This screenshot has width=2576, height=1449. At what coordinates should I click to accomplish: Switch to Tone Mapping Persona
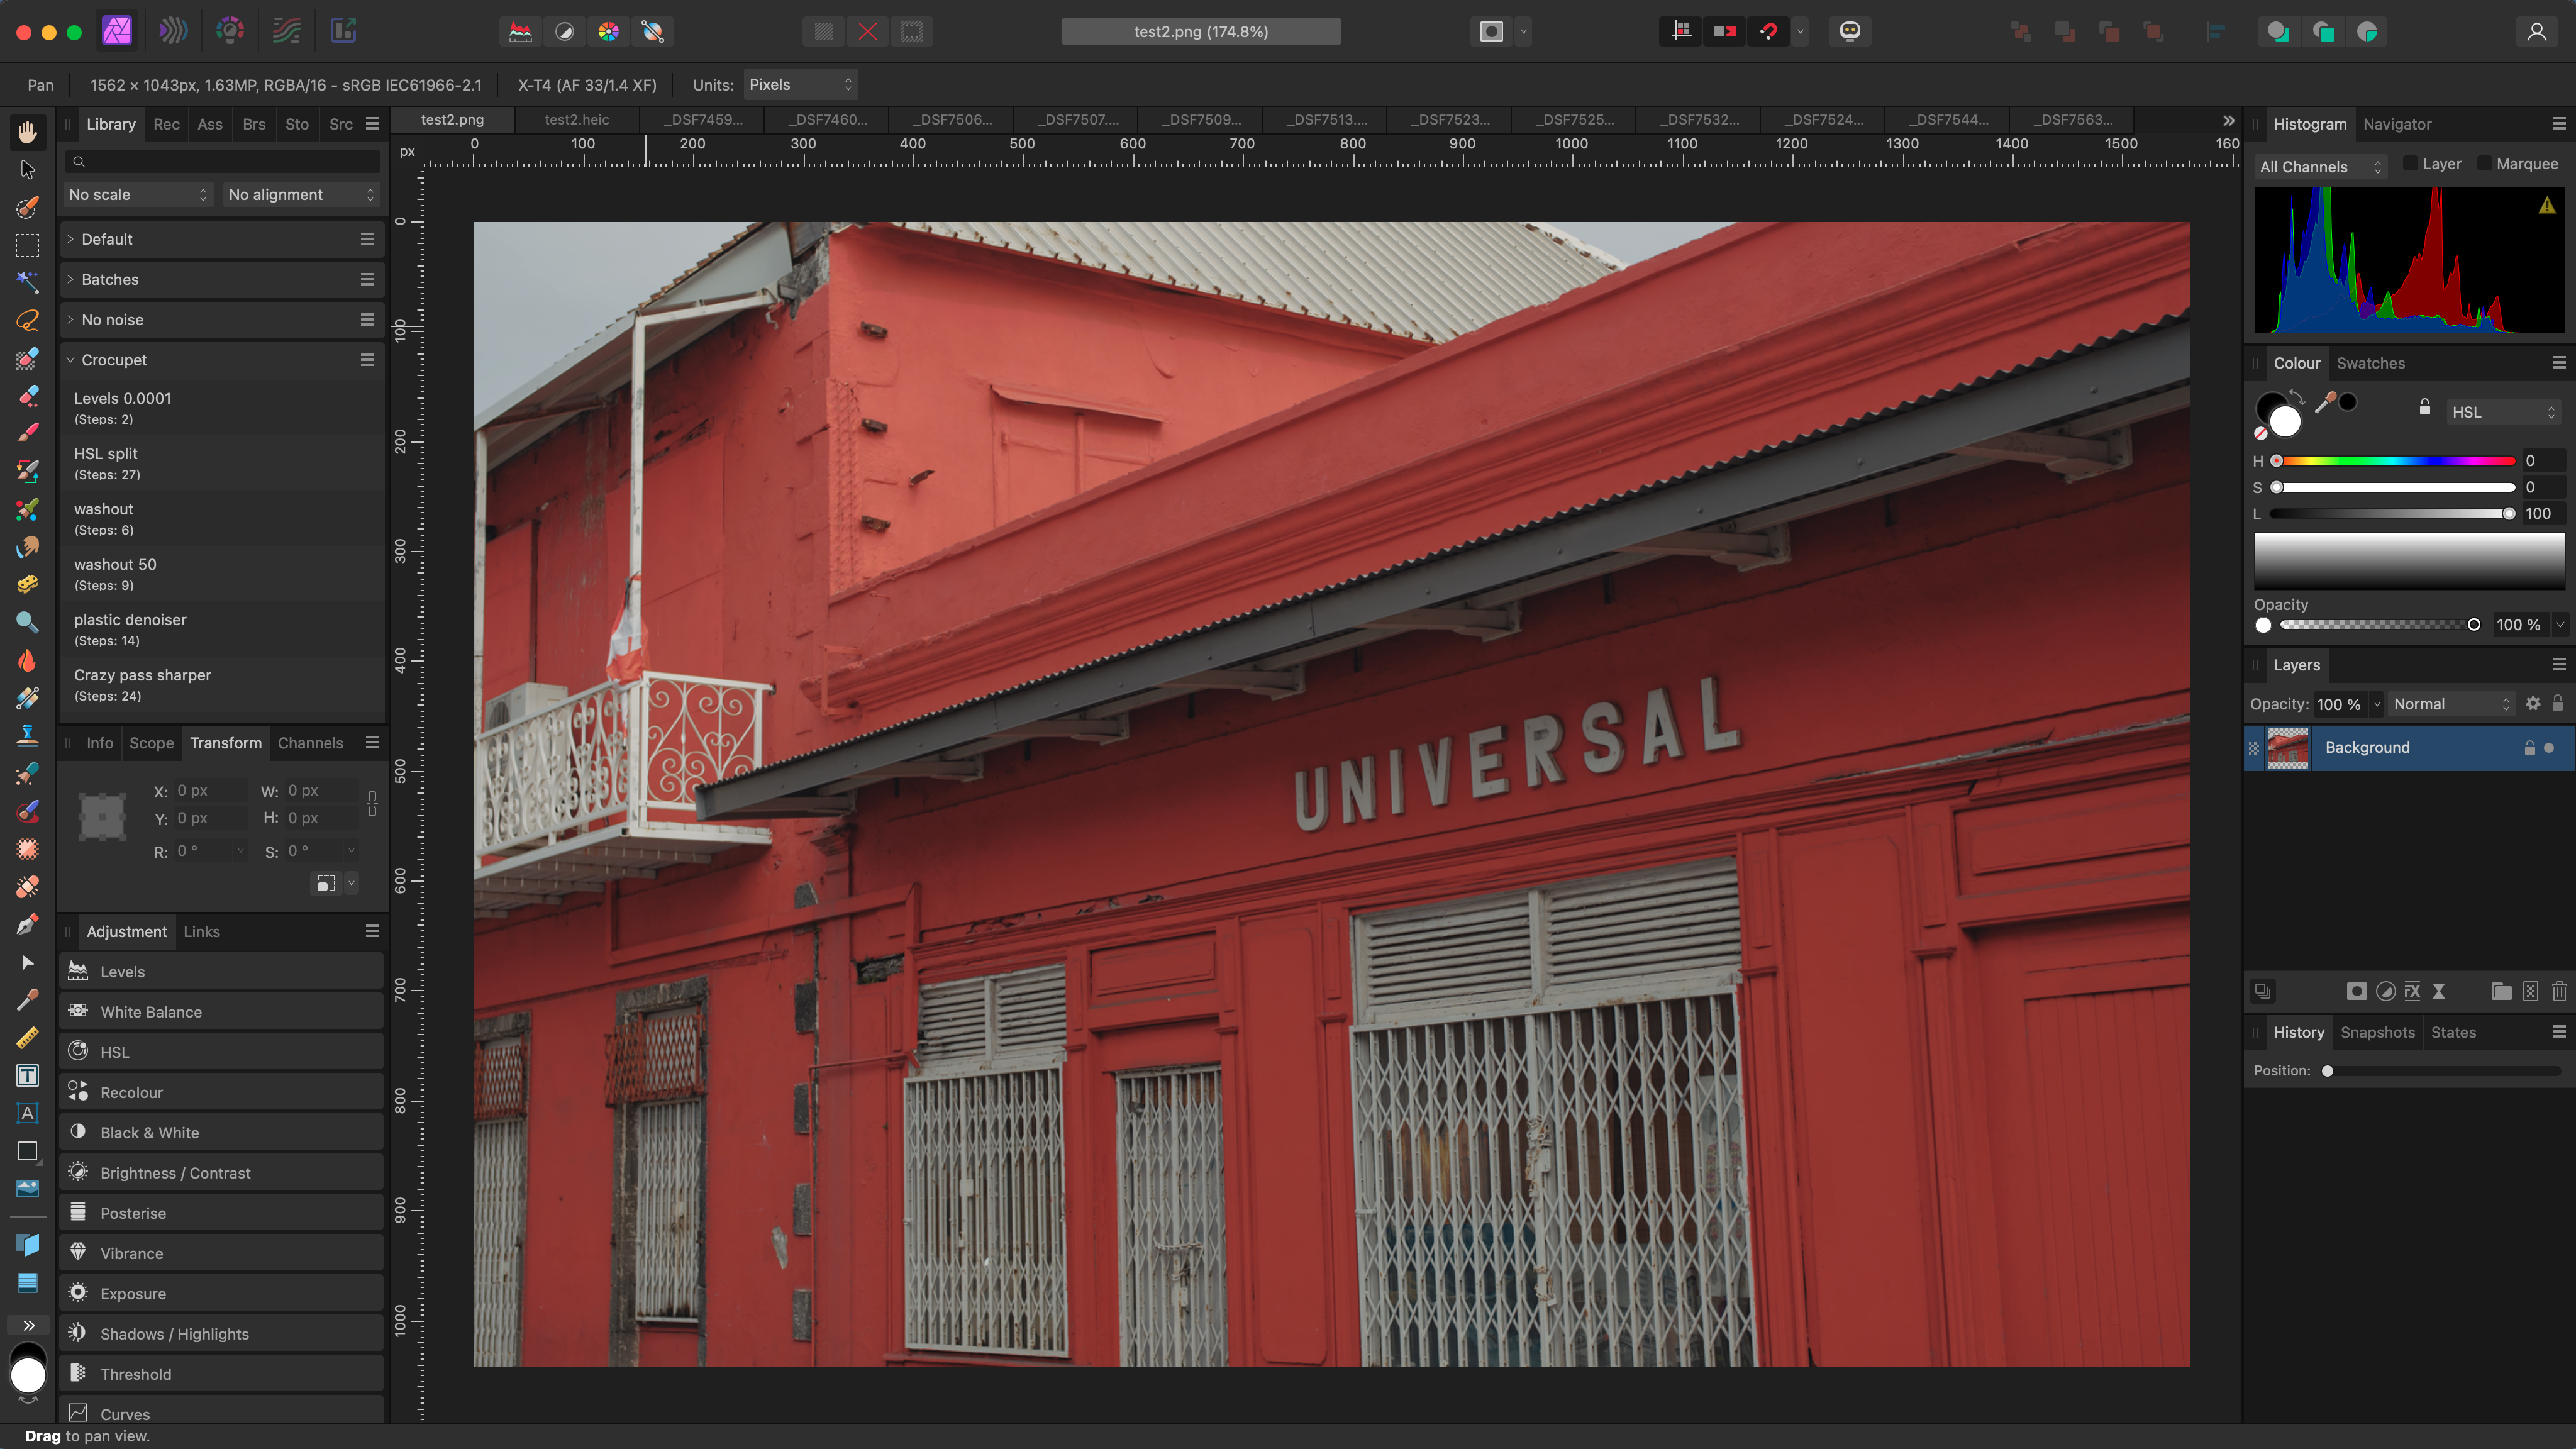click(x=287, y=31)
